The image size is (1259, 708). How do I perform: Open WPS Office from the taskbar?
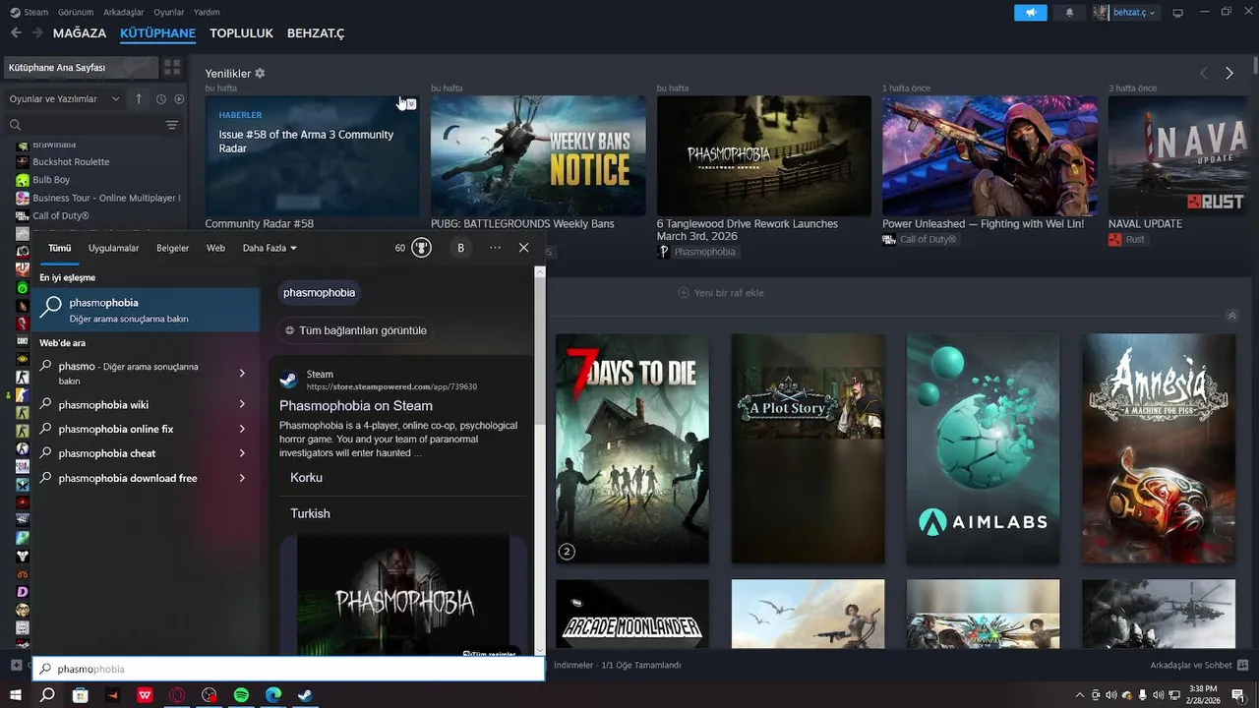point(146,695)
